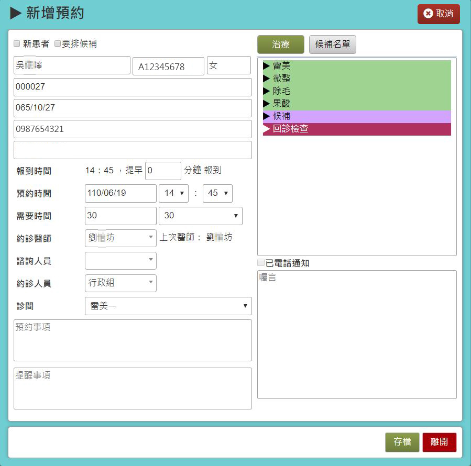Tick the 已電話通知 checkbox
The height and width of the screenshot is (466, 471).
pyautogui.click(x=261, y=263)
